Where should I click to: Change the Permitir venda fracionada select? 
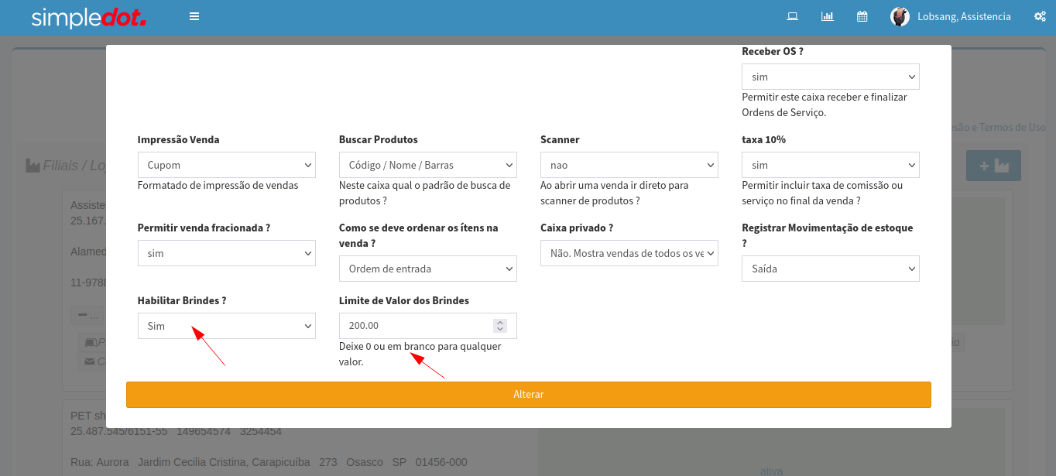(x=226, y=253)
